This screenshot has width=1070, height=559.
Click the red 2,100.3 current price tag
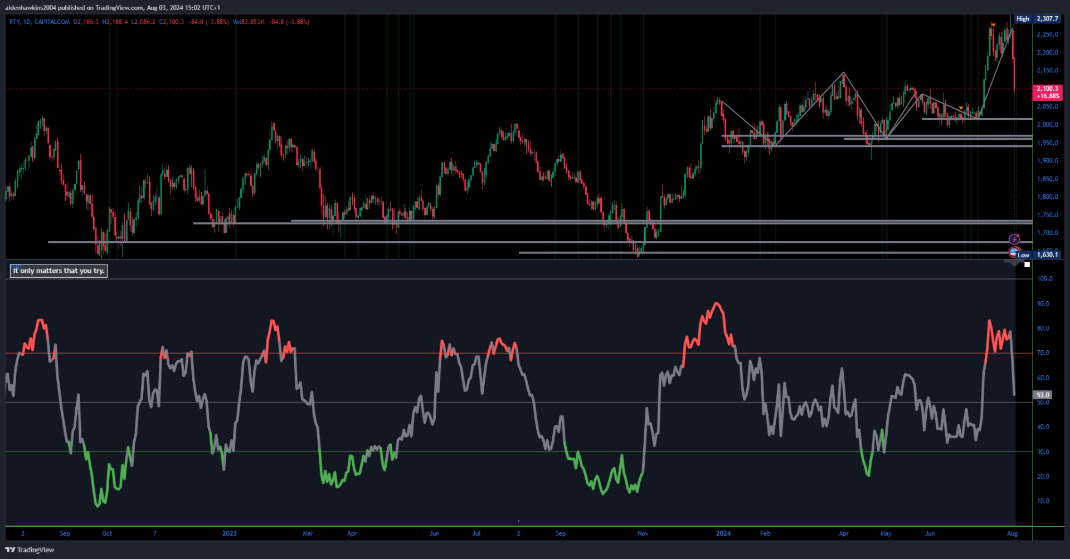(1048, 92)
